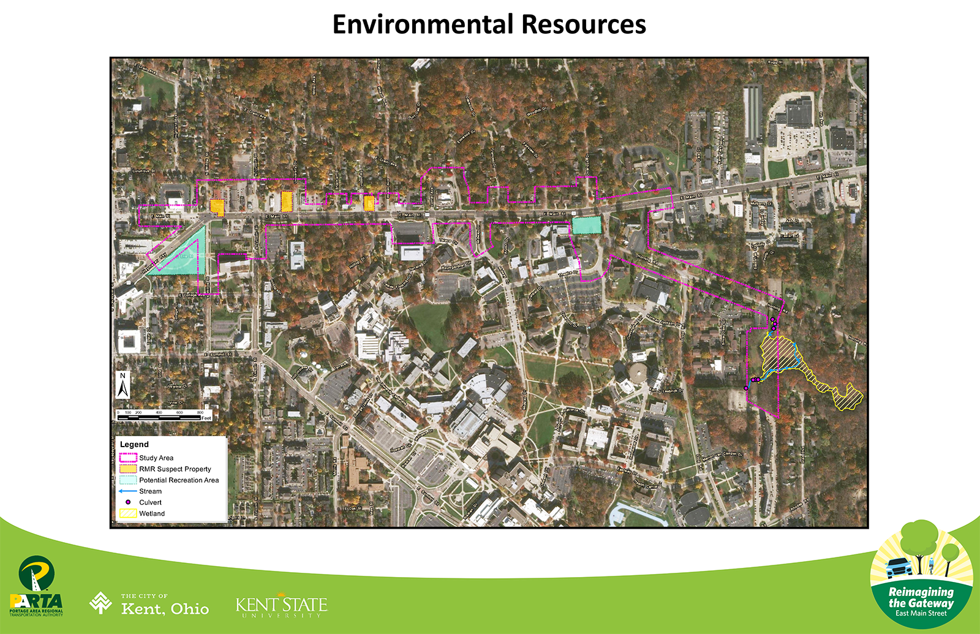
Task: Click the leftmost orange RMR suspect property
Action: click(x=217, y=207)
